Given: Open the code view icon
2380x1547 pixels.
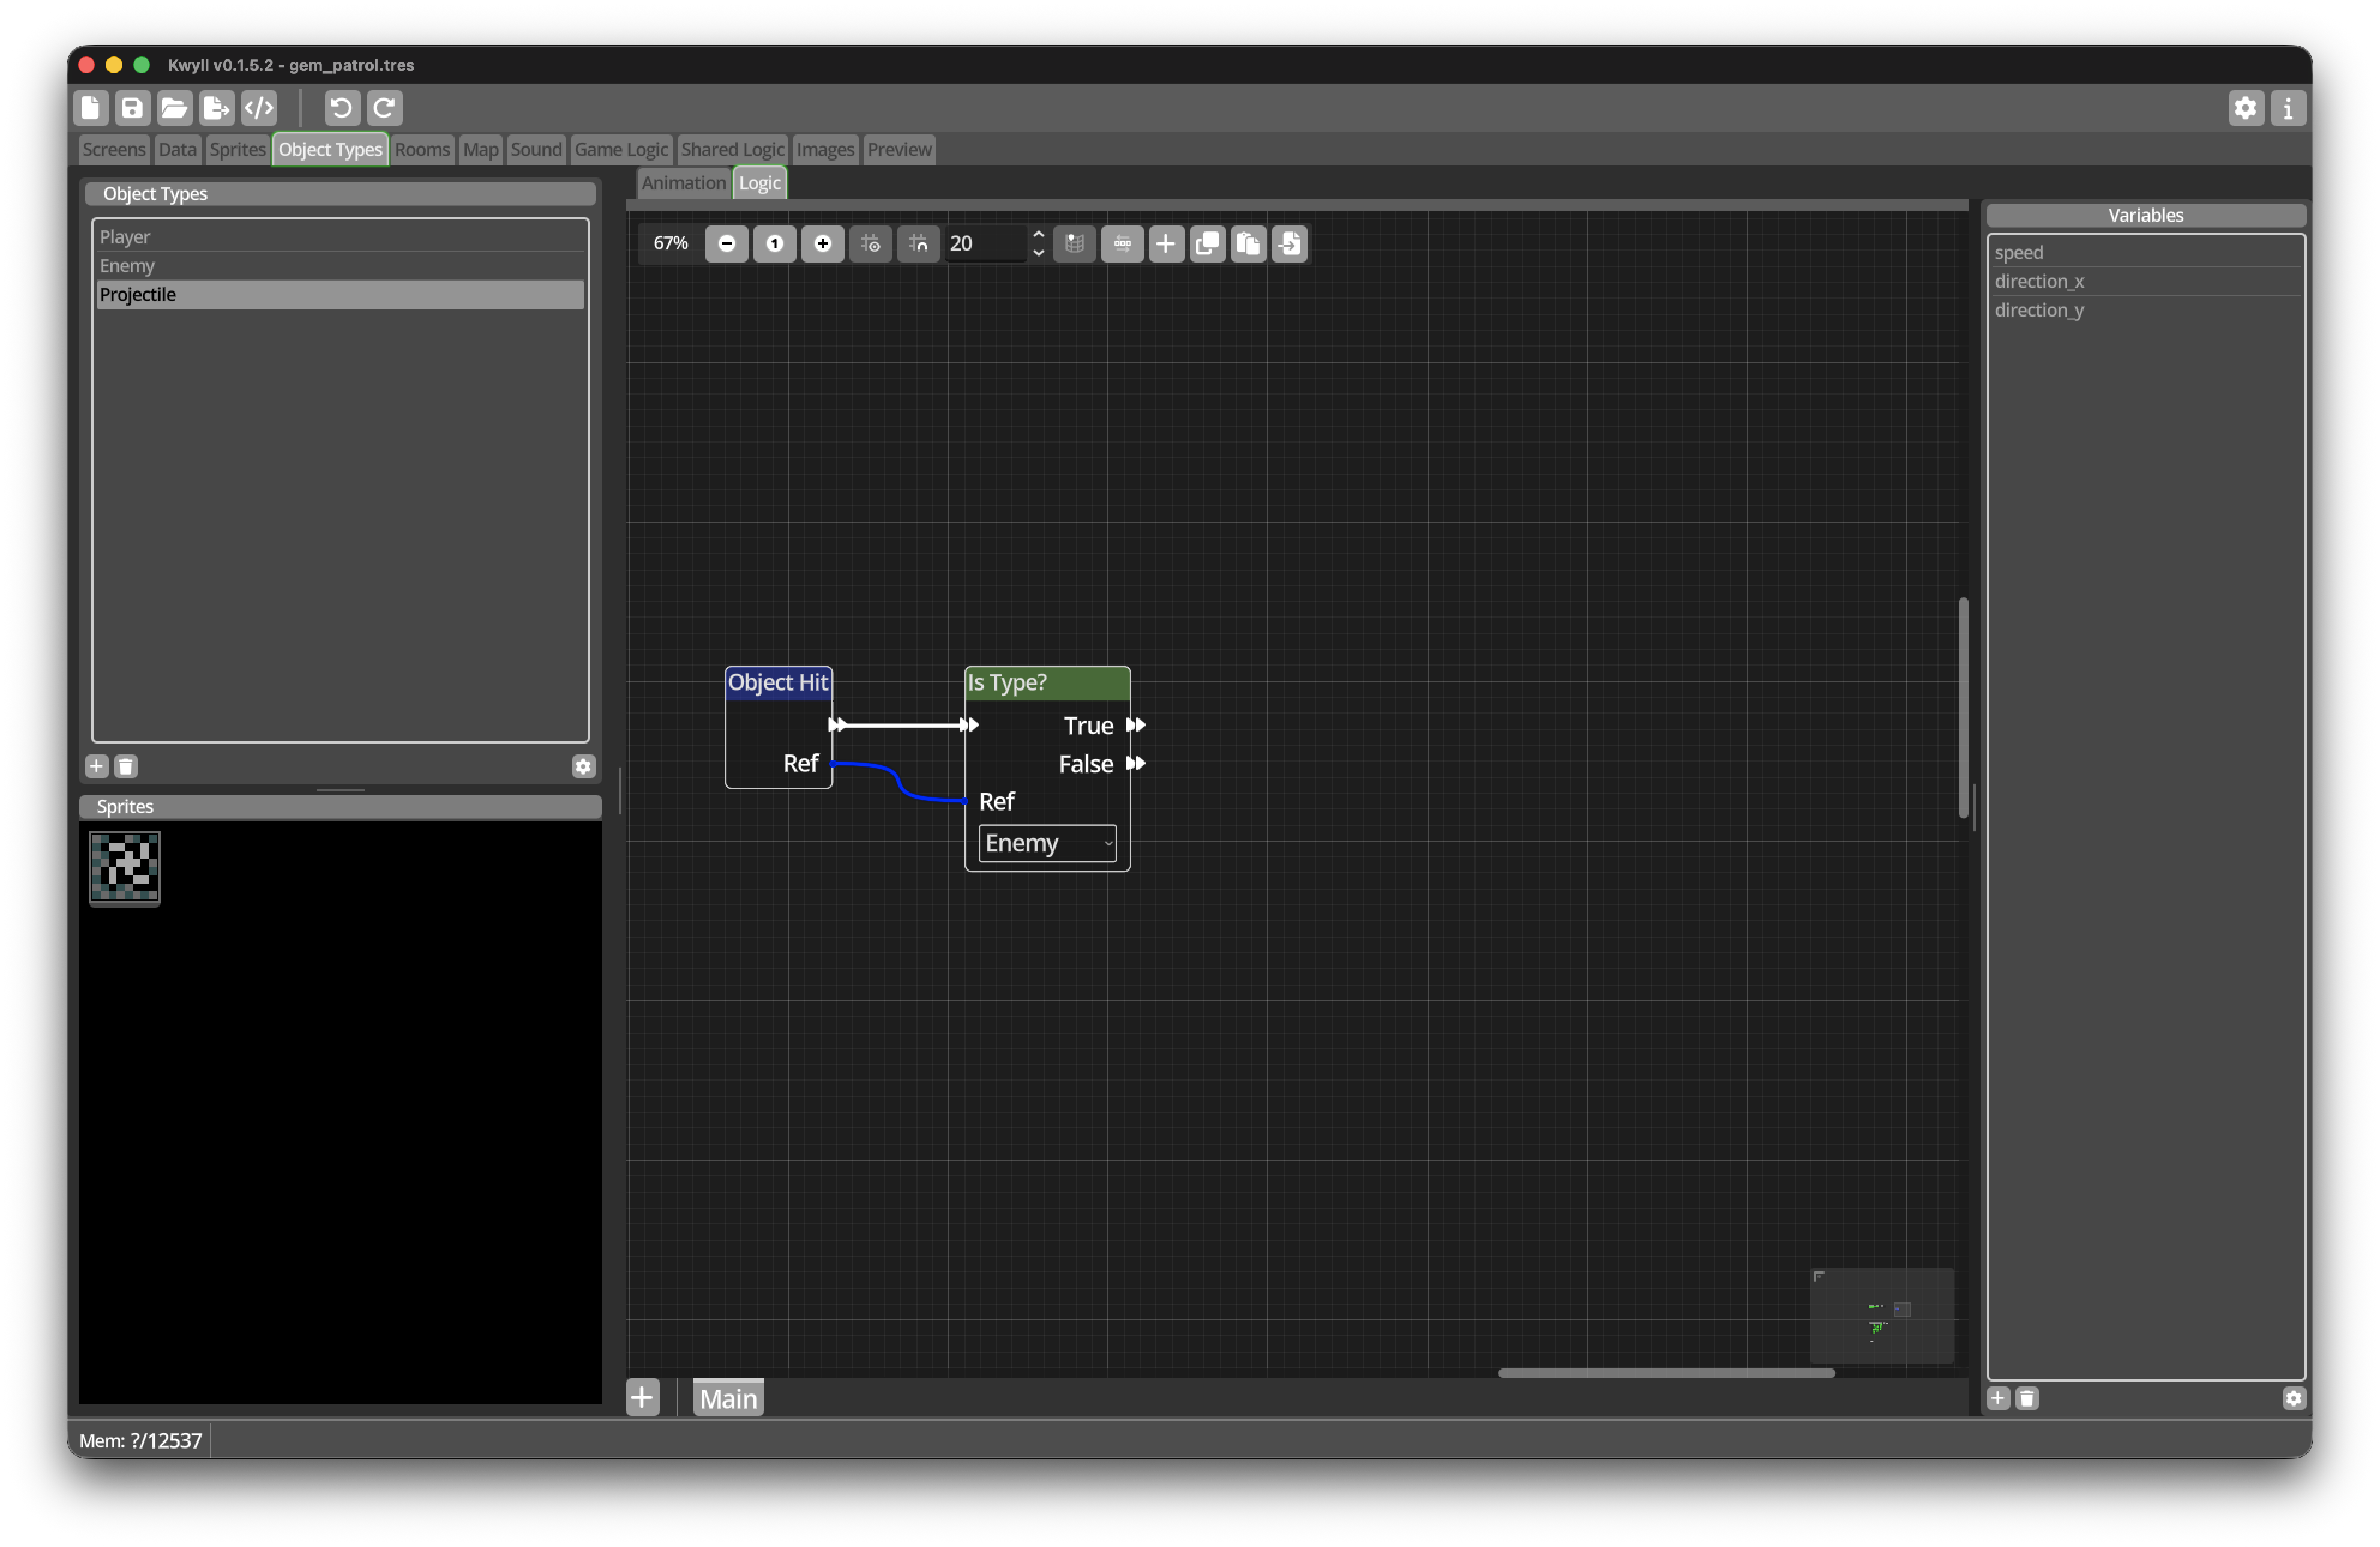Looking at the screenshot, I should coord(259,108).
